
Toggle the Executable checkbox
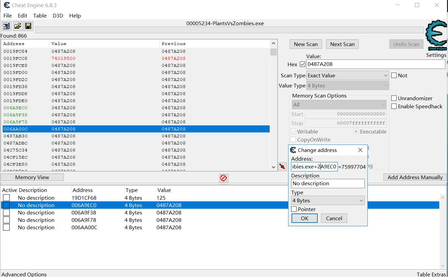[x=356, y=131]
